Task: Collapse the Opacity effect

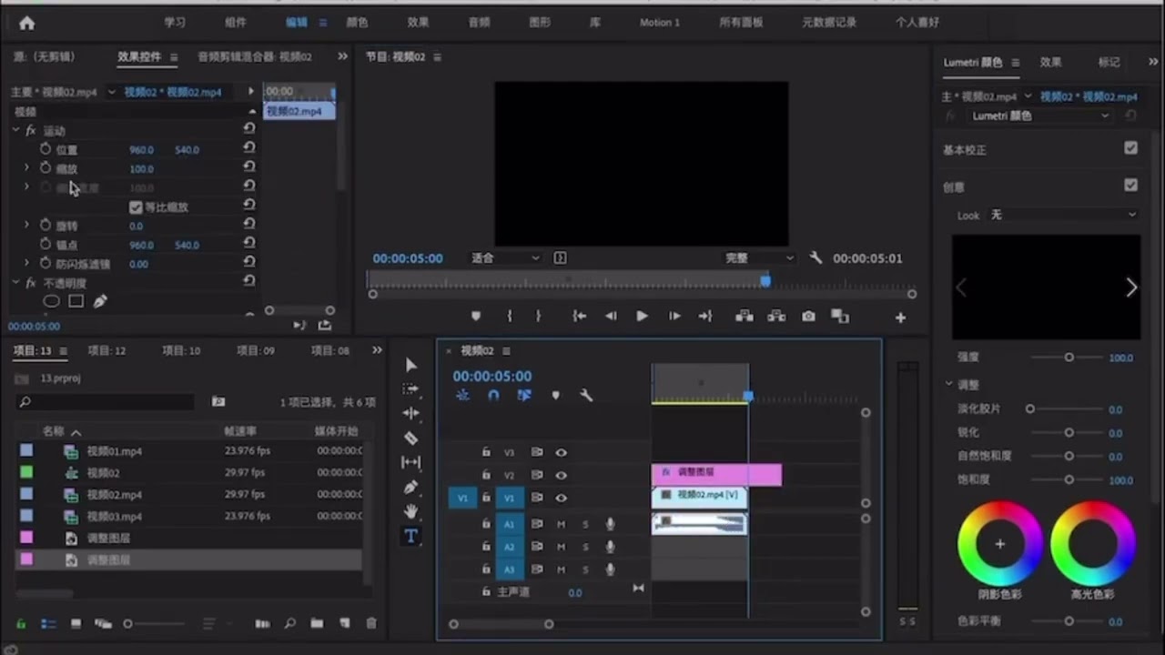Action: click(x=15, y=283)
